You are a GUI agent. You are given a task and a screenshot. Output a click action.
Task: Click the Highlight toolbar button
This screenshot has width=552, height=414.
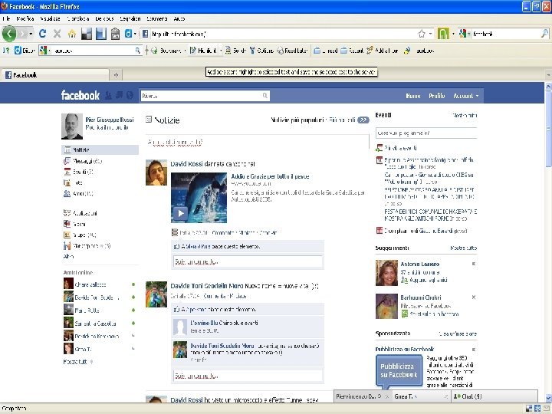pyautogui.click(x=203, y=51)
